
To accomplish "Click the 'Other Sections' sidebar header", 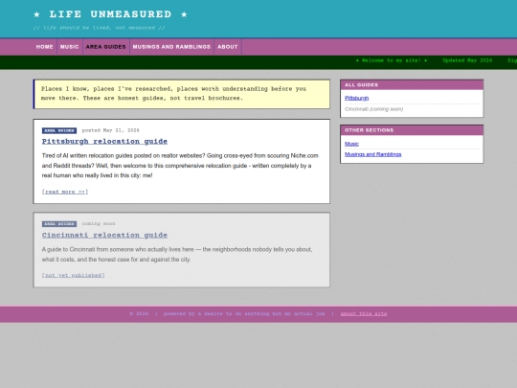I will pyautogui.click(x=412, y=130).
